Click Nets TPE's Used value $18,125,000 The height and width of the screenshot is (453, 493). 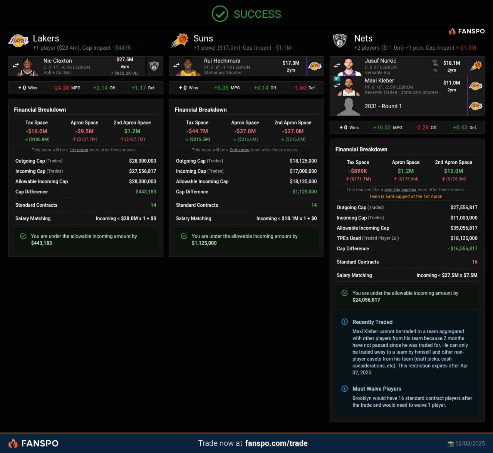point(464,238)
